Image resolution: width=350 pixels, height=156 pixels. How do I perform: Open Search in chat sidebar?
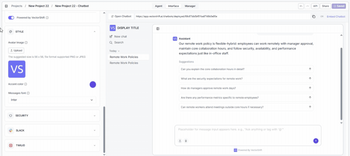(116, 42)
